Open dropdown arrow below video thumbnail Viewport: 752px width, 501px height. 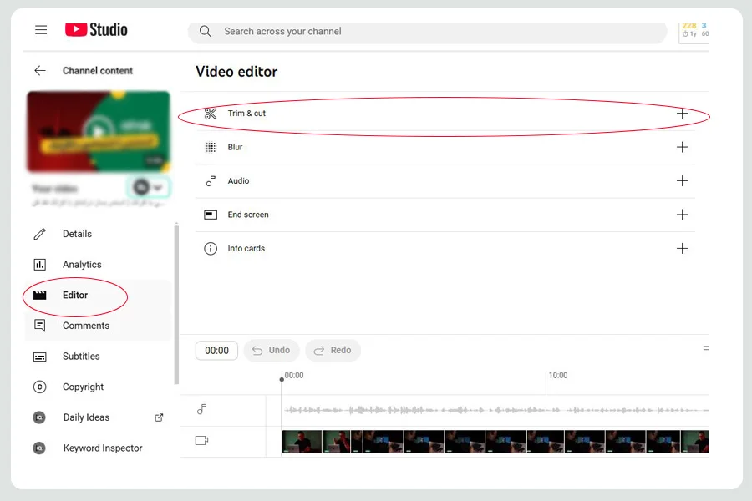(158, 187)
